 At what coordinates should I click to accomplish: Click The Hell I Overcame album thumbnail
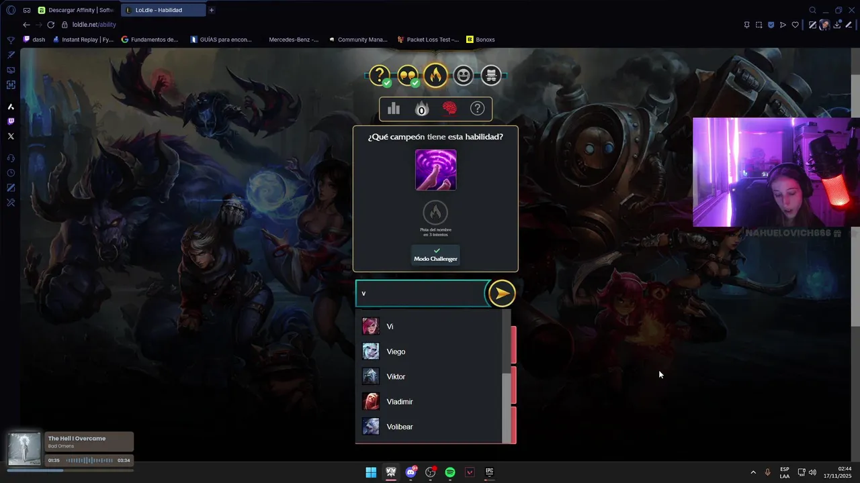[24, 449]
